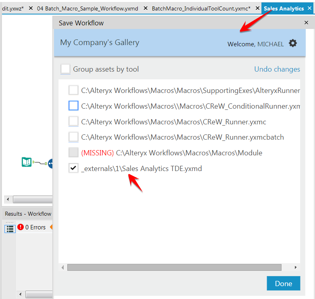Switch to the dit.yxwz tab
The image size is (315, 299).
click(x=13, y=8)
